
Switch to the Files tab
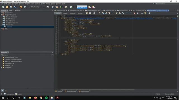tap(10, 11)
